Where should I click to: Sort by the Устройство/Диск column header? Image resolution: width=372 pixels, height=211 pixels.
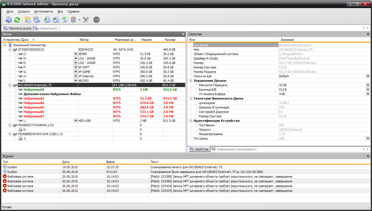[39, 40]
